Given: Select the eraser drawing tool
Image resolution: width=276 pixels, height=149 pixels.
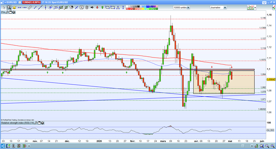Looking at the screenshot, I should click(x=71, y=8).
